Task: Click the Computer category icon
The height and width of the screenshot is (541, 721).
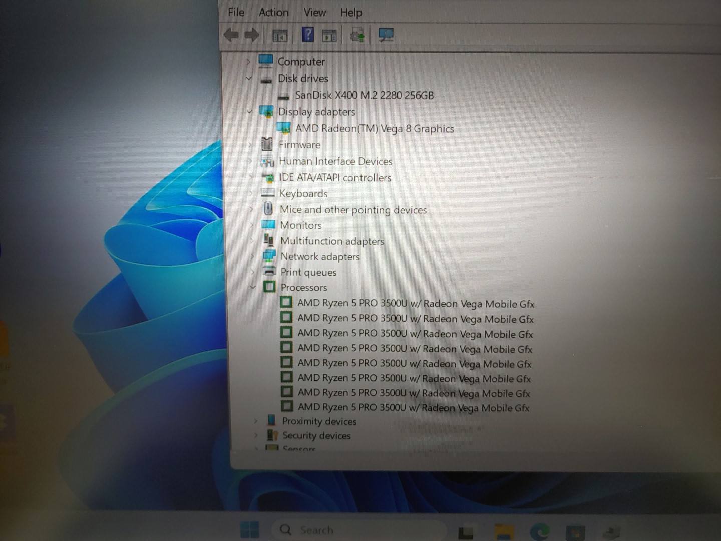Action: tap(266, 61)
